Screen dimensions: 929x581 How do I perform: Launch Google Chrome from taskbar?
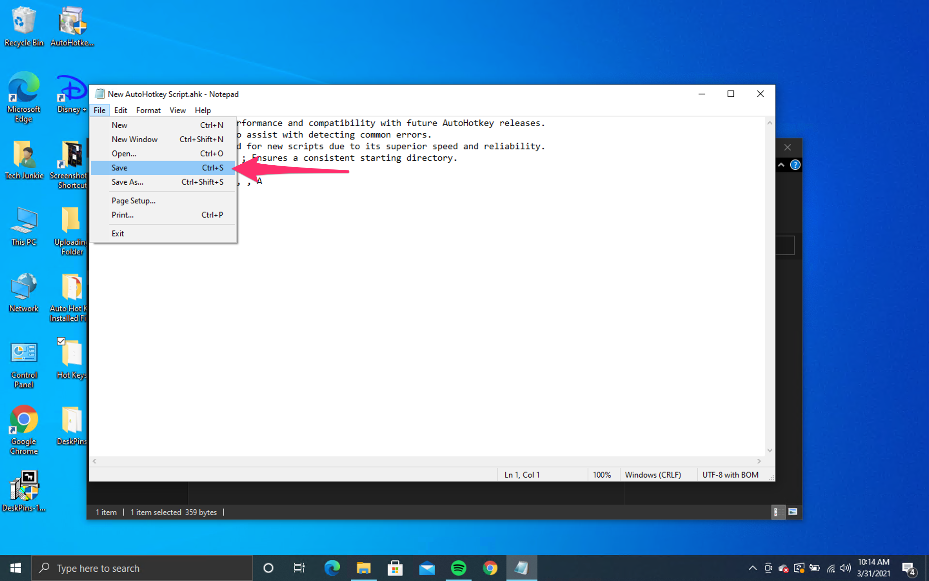490,568
